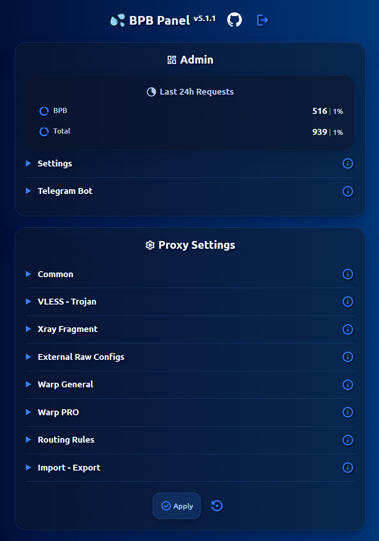Click the Xray Fragment label

pyautogui.click(x=68, y=329)
